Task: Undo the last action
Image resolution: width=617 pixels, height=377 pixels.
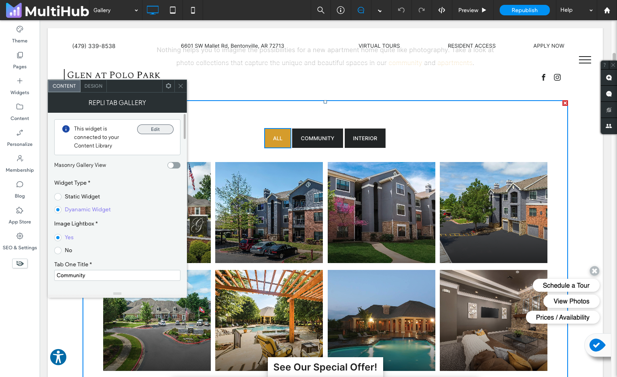Action: [401, 10]
